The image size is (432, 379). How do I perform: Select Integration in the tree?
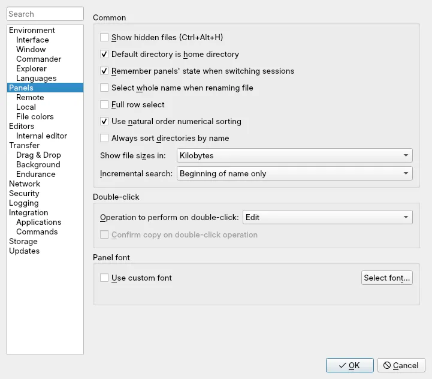[29, 212]
